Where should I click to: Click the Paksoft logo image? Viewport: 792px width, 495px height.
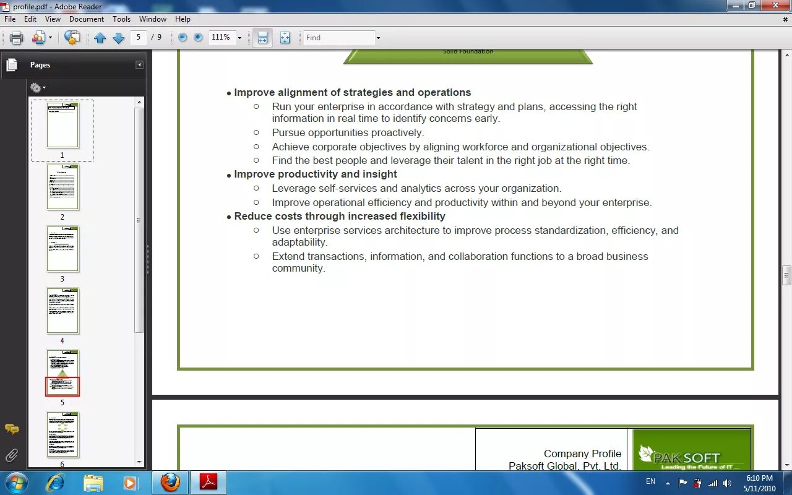click(x=692, y=450)
